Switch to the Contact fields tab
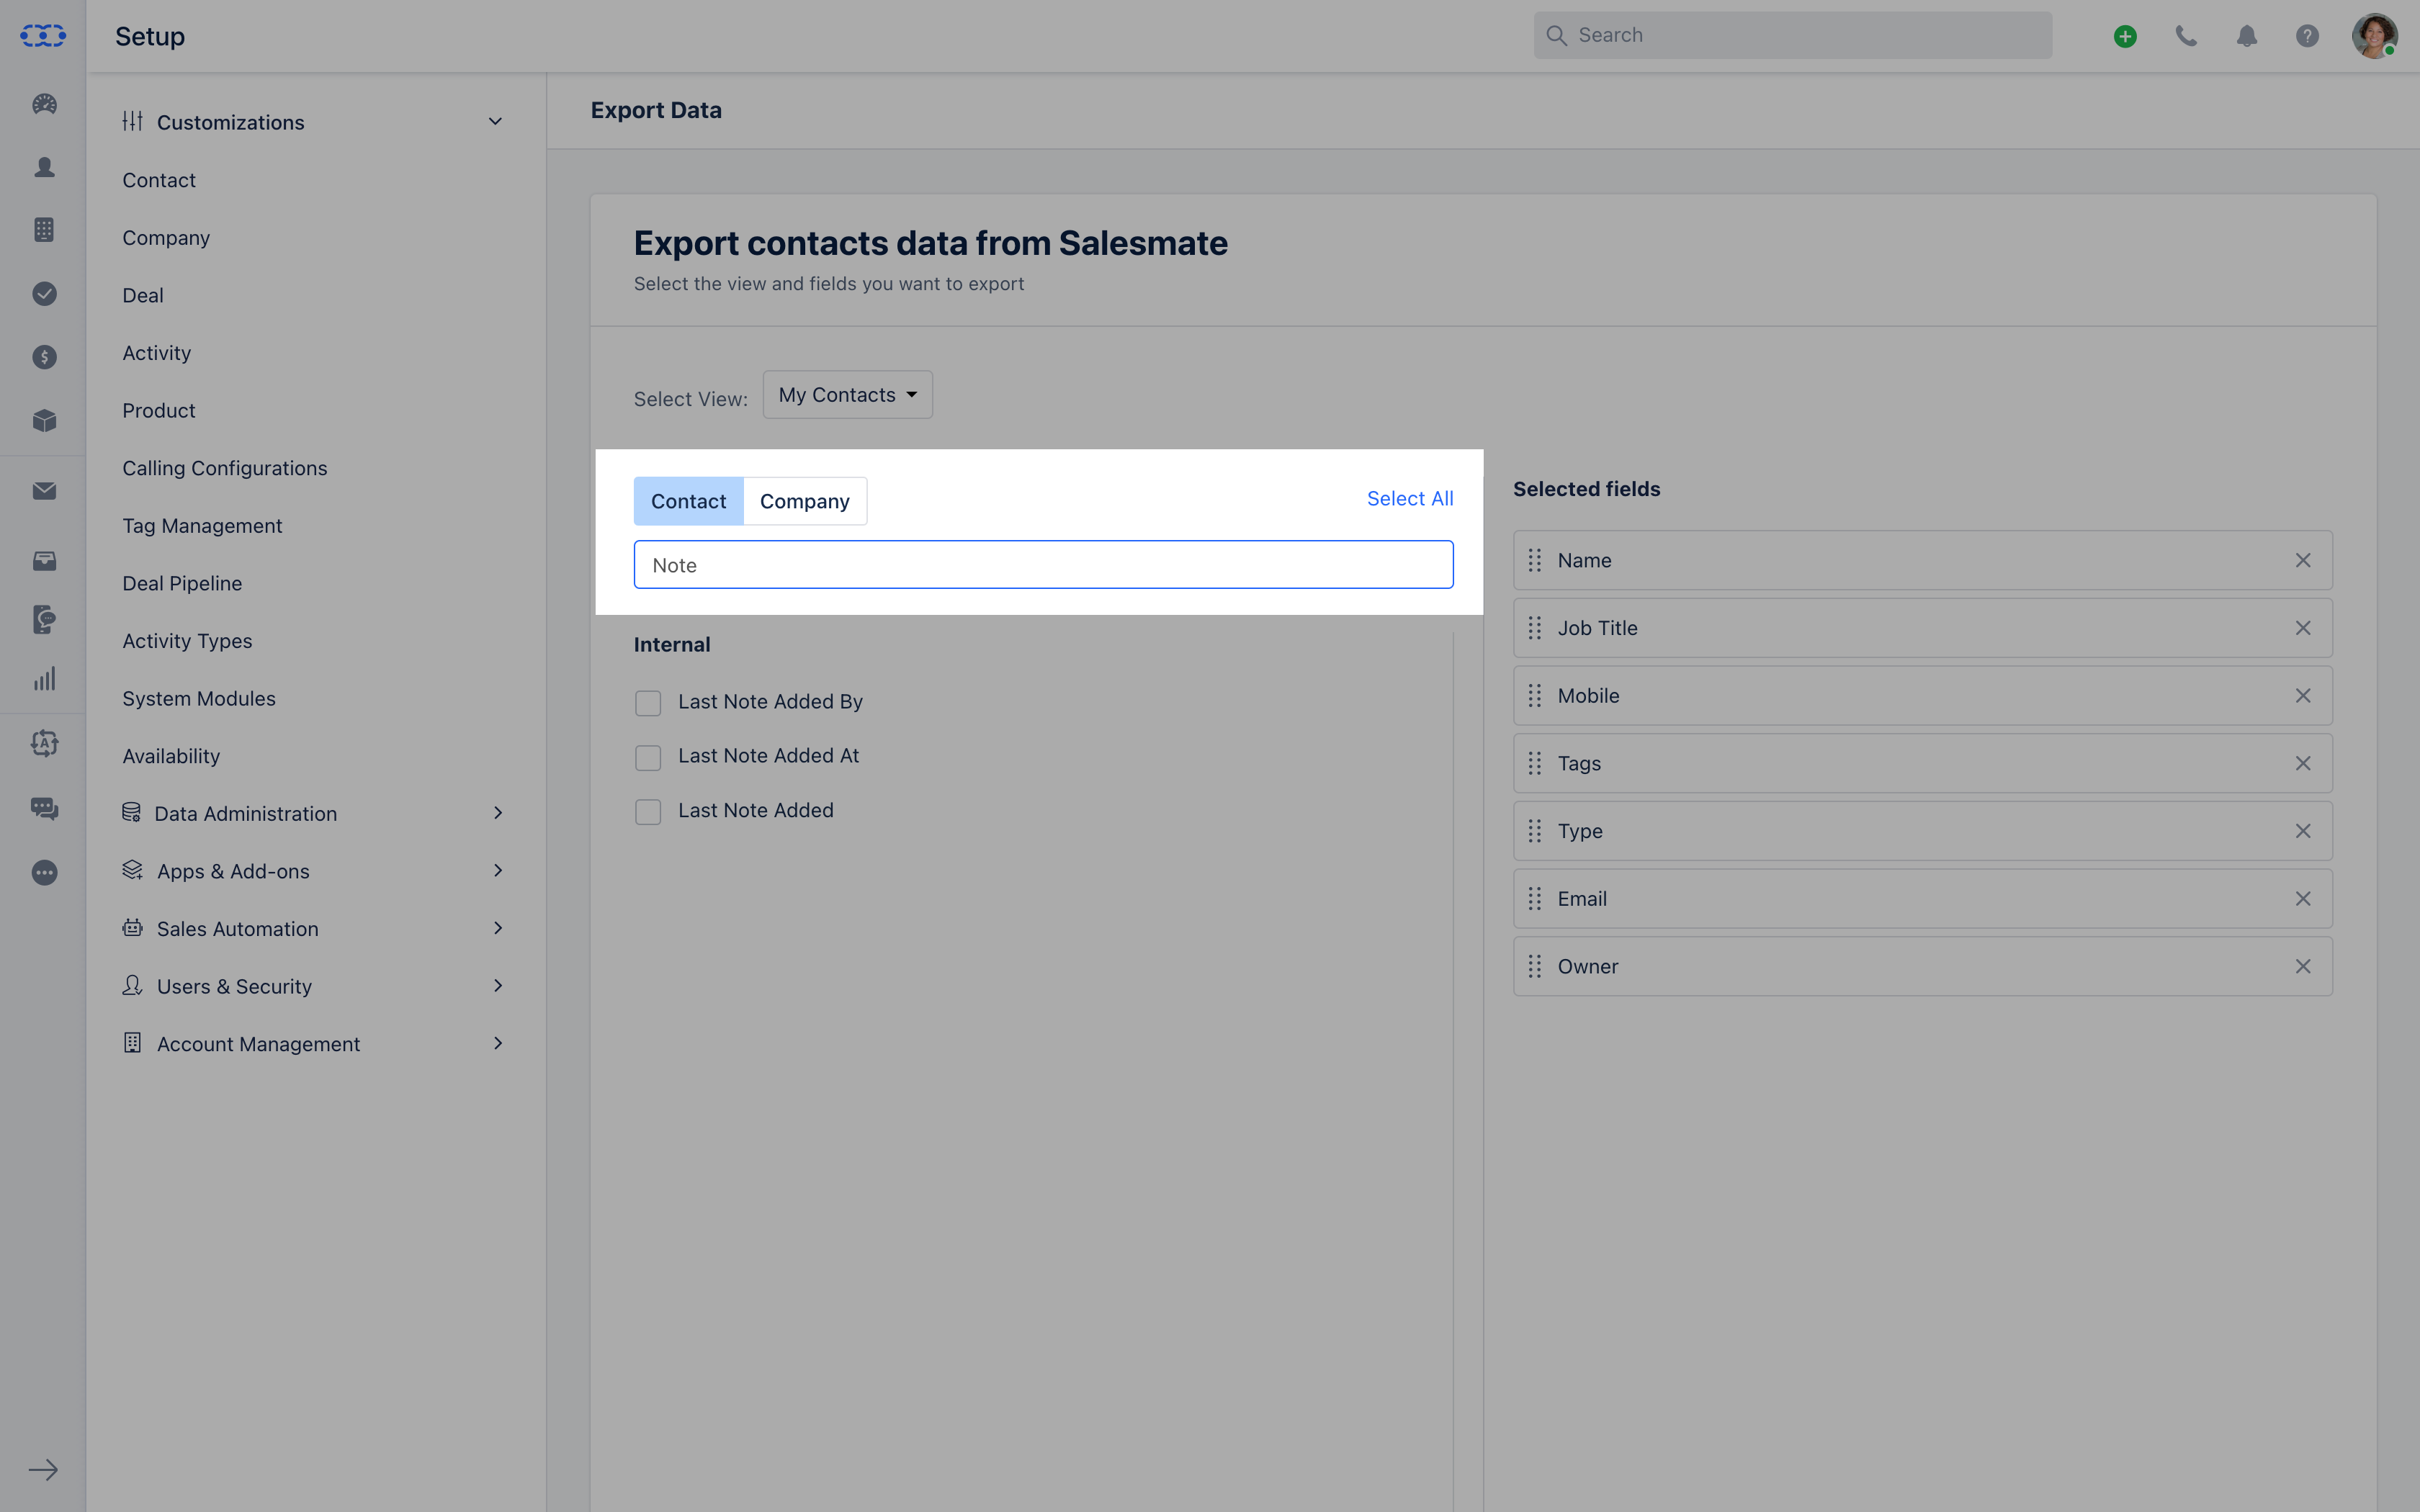This screenshot has width=2420, height=1512. pos(689,501)
